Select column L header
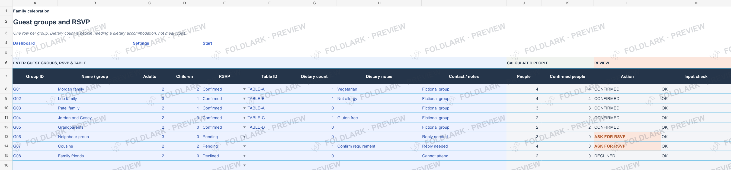This screenshot has height=170, width=731. click(x=627, y=3)
